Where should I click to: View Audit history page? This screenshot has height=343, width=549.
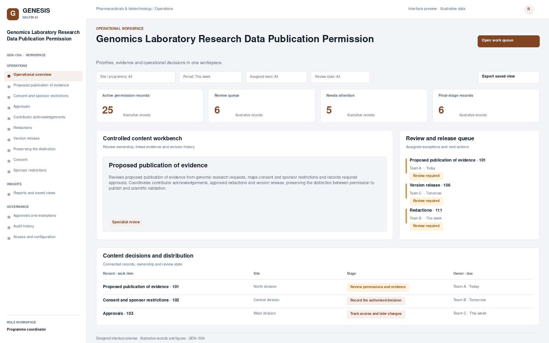(24, 226)
